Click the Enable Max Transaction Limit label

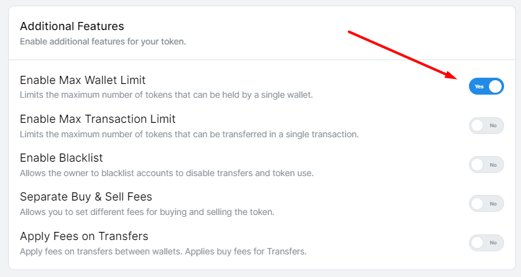point(98,119)
